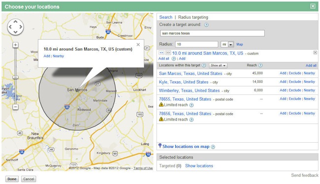The width and height of the screenshot is (320, 184).
Task: Open help for Create a target around
Action: pyautogui.click(x=206, y=25)
